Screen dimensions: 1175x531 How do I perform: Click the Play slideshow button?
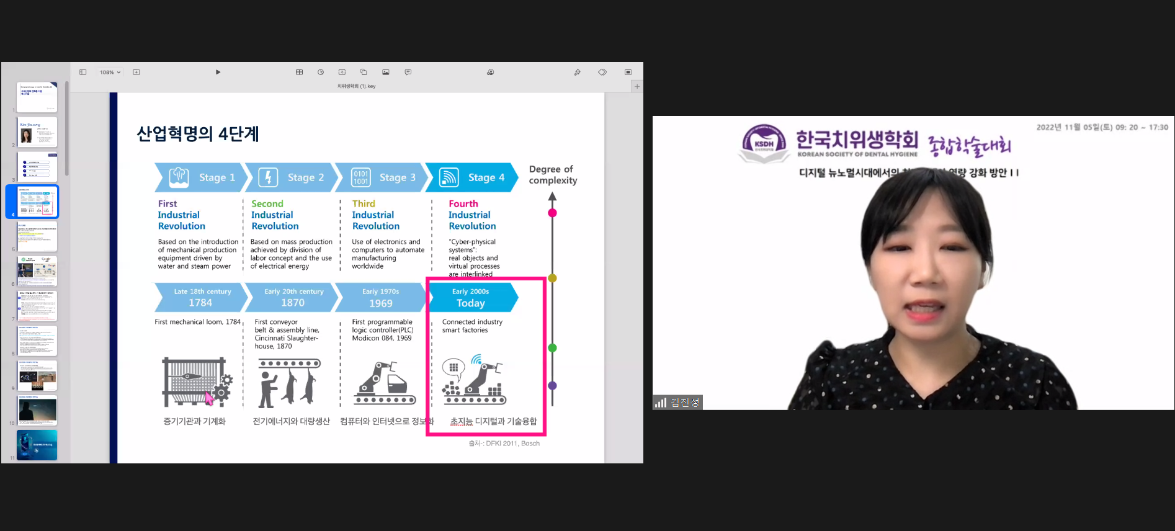218,73
